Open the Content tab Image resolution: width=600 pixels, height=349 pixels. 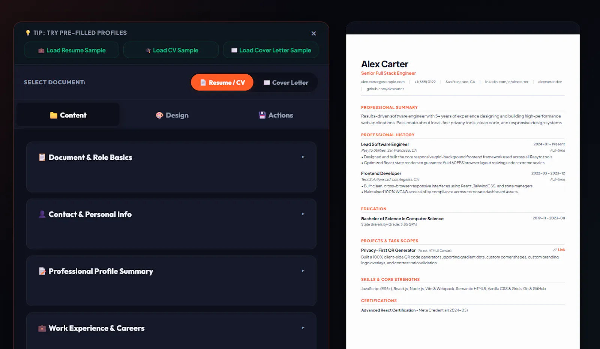[68, 115]
